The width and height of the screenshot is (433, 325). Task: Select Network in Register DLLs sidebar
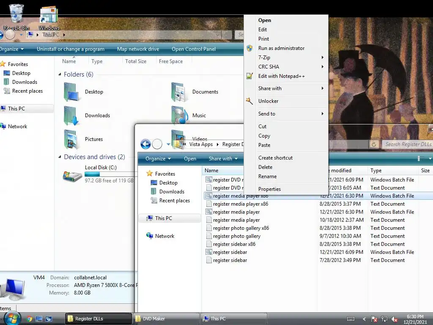tap(164, 236)
